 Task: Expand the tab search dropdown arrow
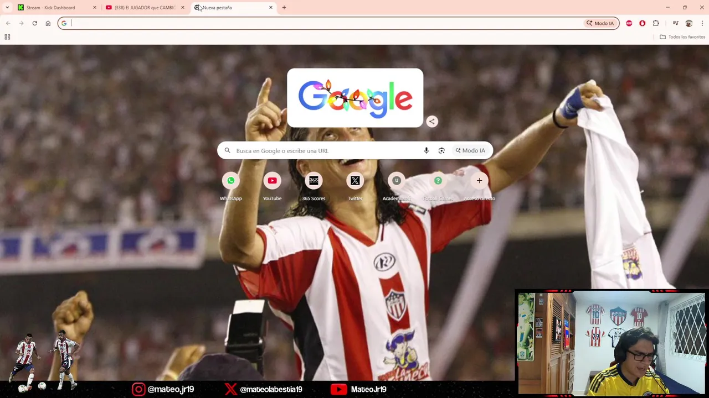tap(7, 8)
